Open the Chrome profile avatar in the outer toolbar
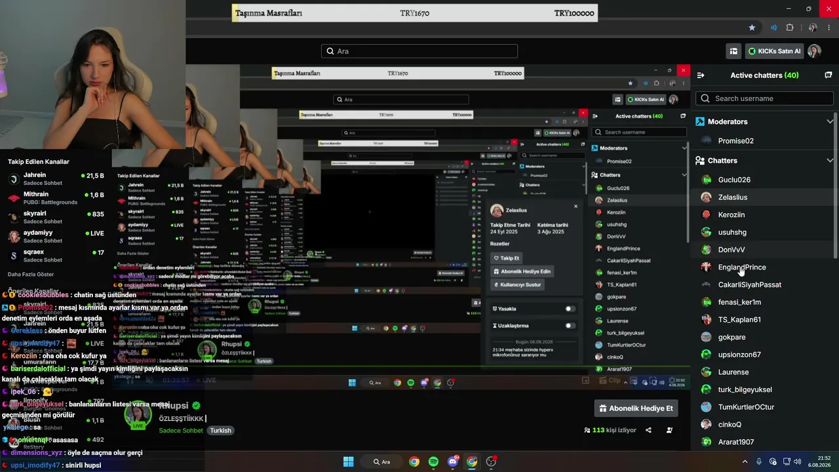839x472 pixels. point(813,28)
